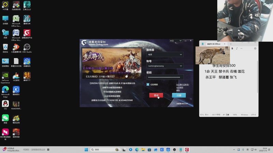Open the Microsoft Office Word desktop shortcut
The height and width of the screenshot is (153, 273).
click(x=16, y=35)
